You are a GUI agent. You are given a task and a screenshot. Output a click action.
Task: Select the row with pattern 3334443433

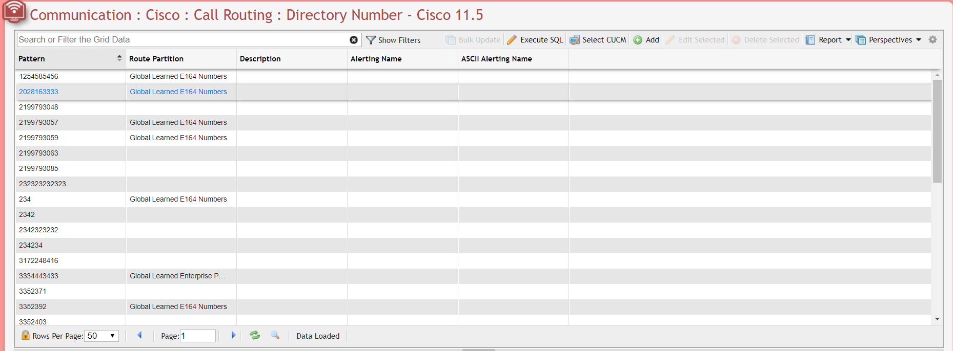pos(39,276)
